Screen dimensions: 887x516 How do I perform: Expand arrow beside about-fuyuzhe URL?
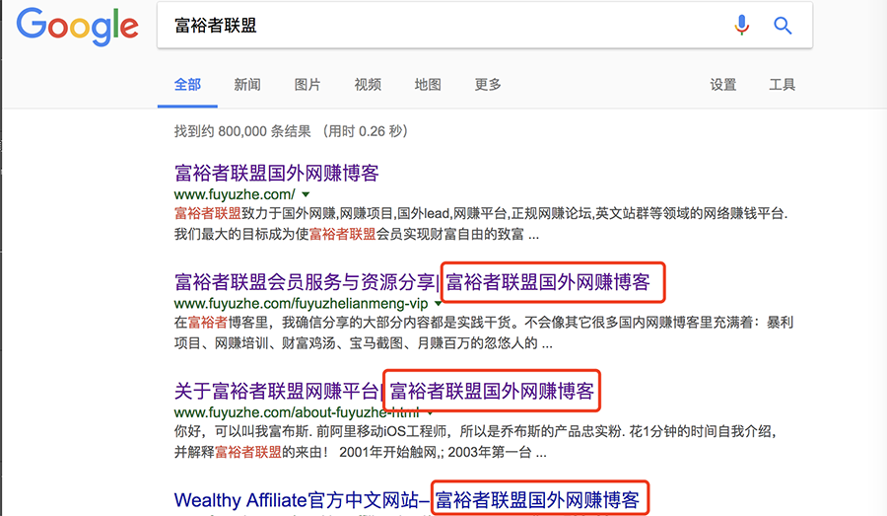430,412
